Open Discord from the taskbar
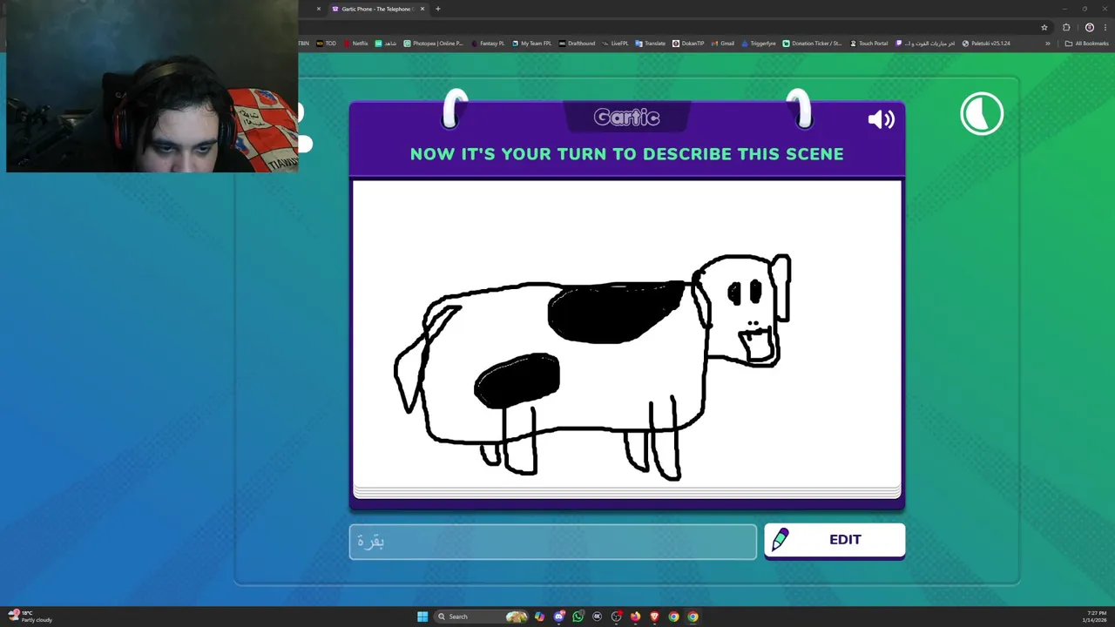Viewport: 1115px width, 627px height. 558,617
